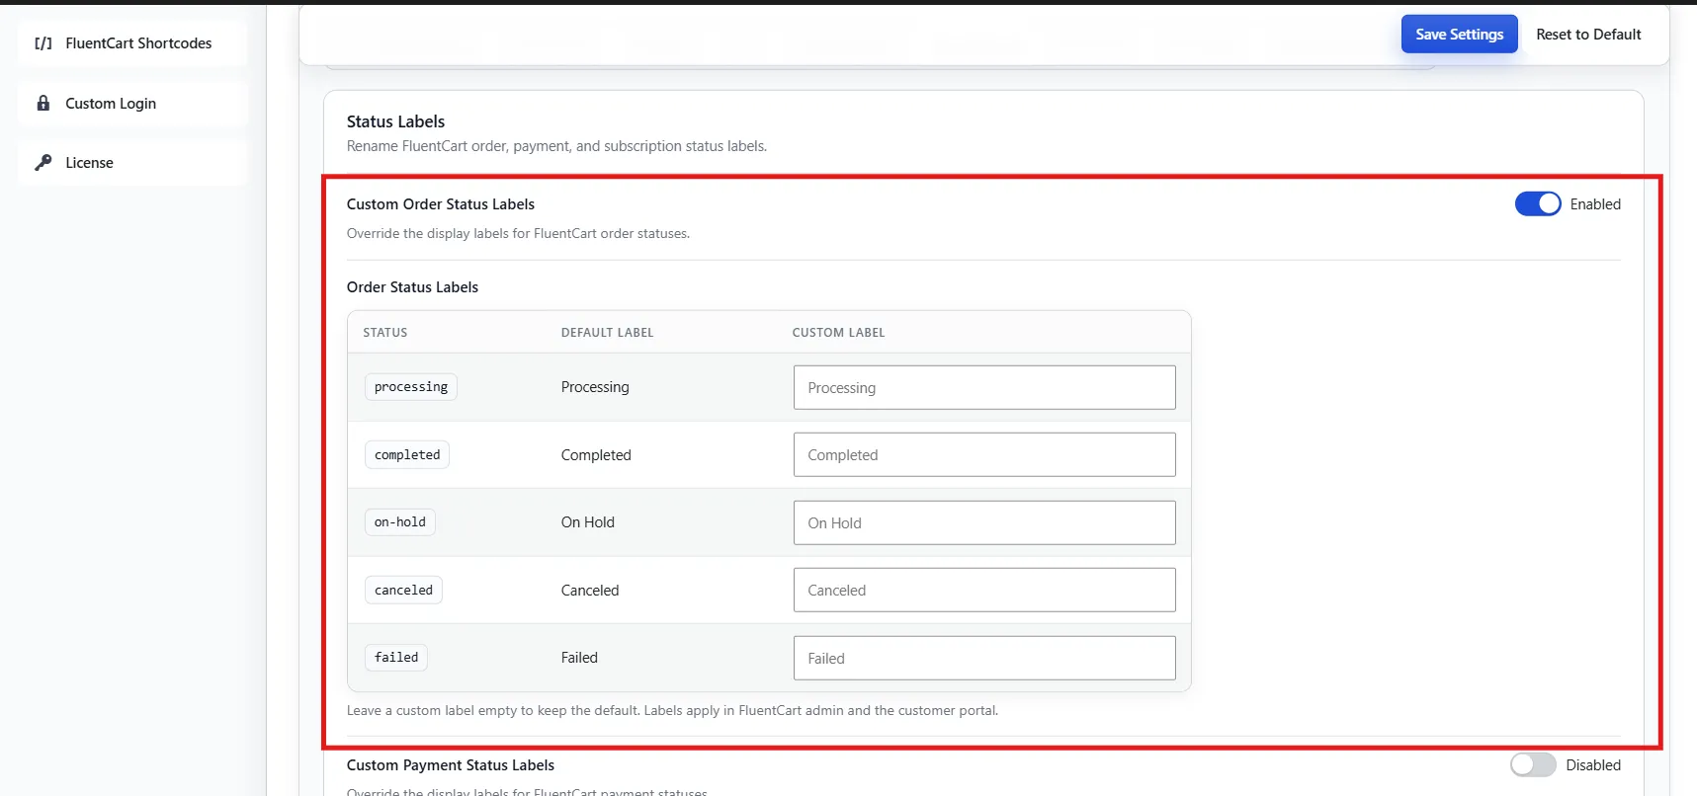Click the 'Custom Payment Status Labels' heading

point(451,765)
